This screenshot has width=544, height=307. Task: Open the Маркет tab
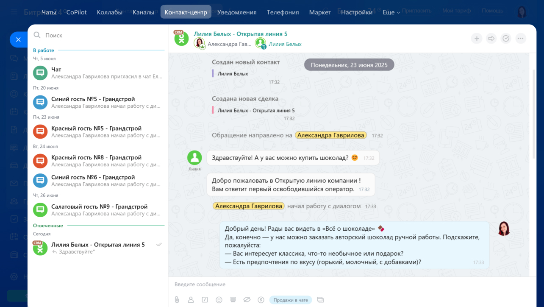[x=320, y=12]
